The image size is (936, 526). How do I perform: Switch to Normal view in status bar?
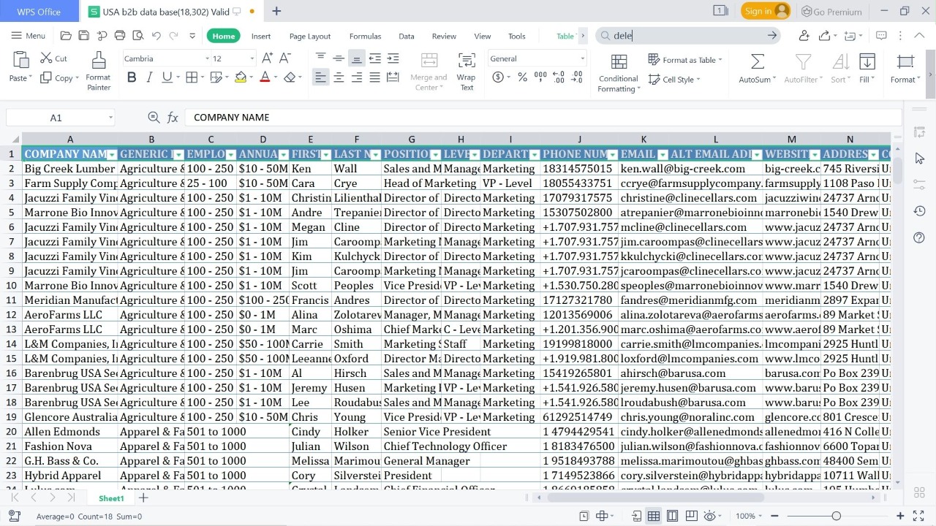pos(654,516)
